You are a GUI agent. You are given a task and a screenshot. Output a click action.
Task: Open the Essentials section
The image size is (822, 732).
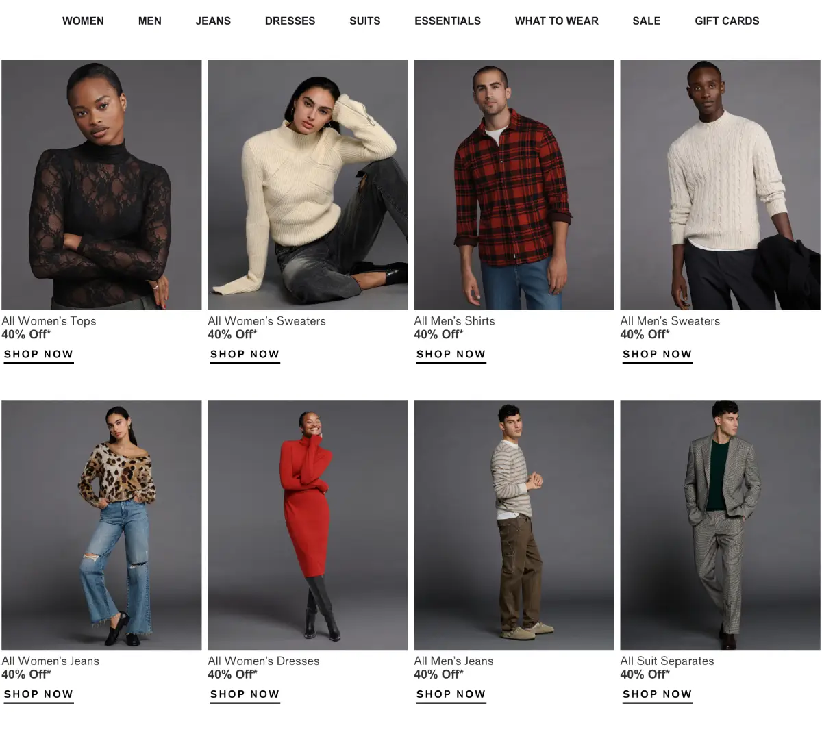[447, 21]
